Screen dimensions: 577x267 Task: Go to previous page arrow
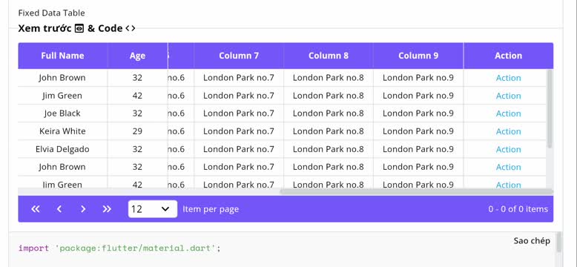pos(59,209)
